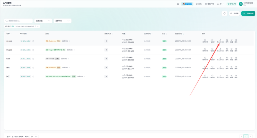Click the refresh list icon button

pos(225,14)
